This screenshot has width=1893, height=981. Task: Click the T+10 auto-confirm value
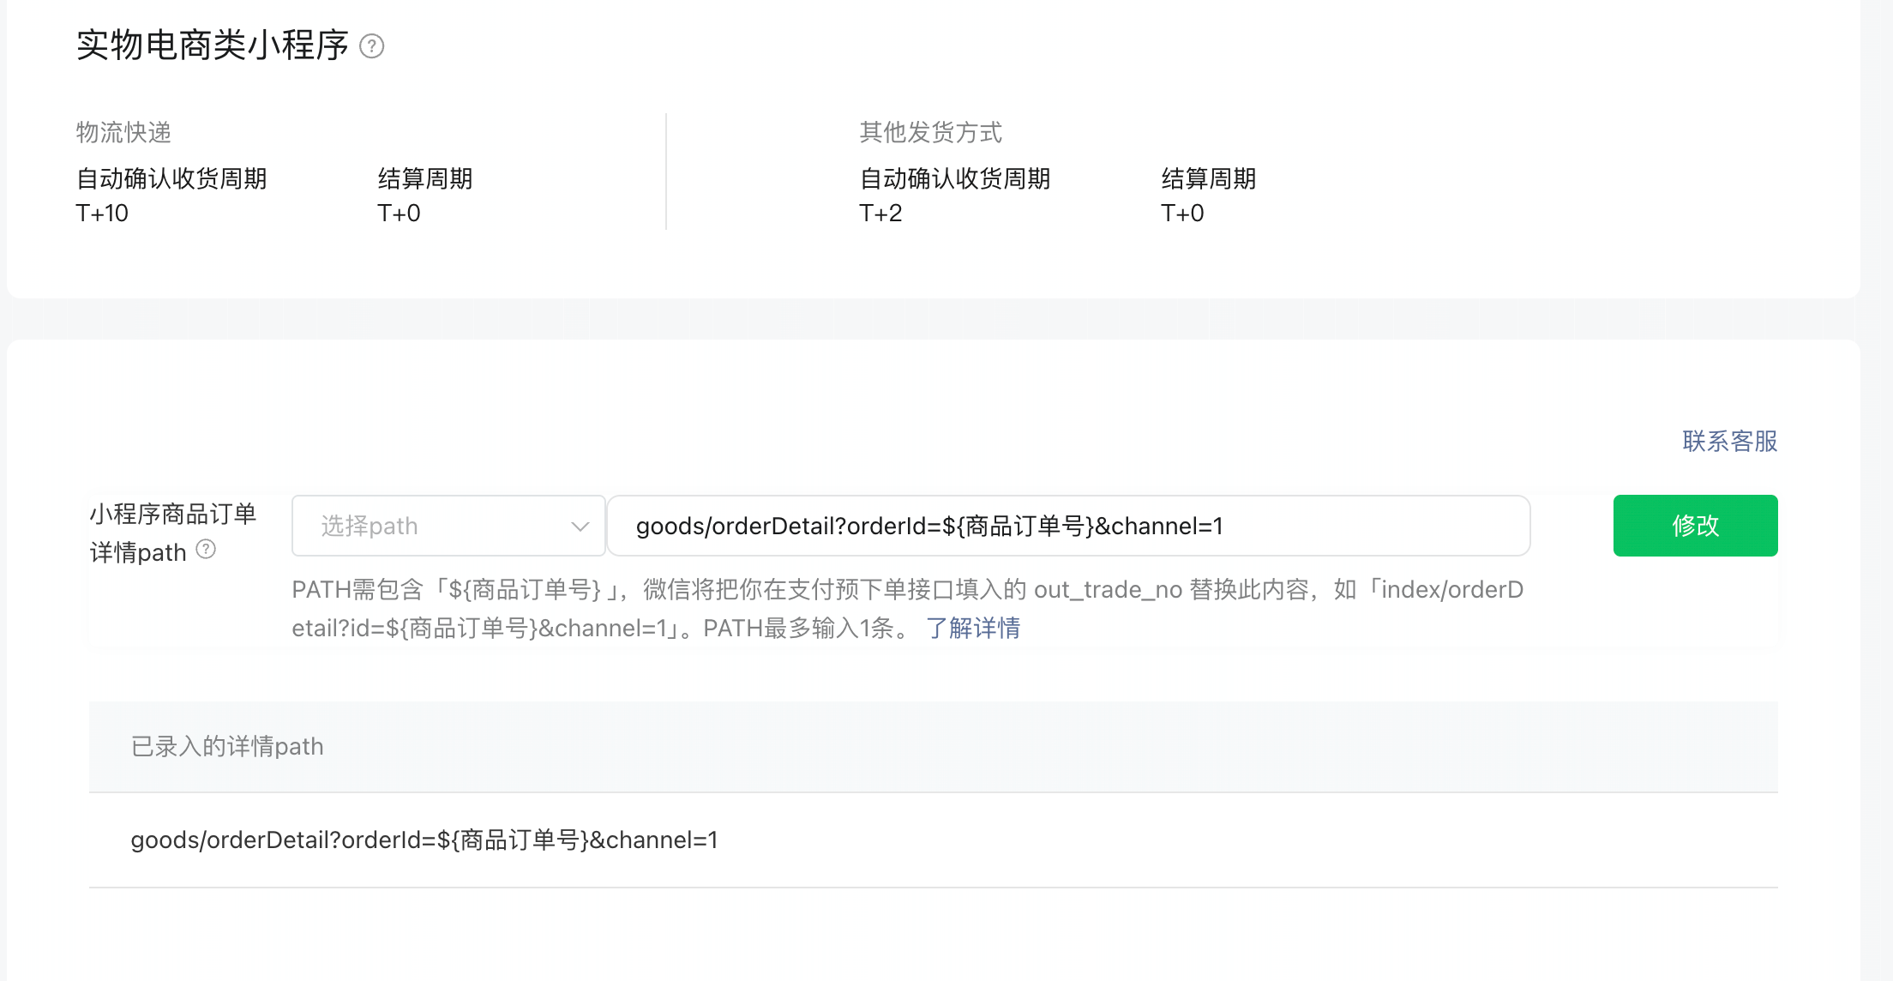click(x=102, y=213)
